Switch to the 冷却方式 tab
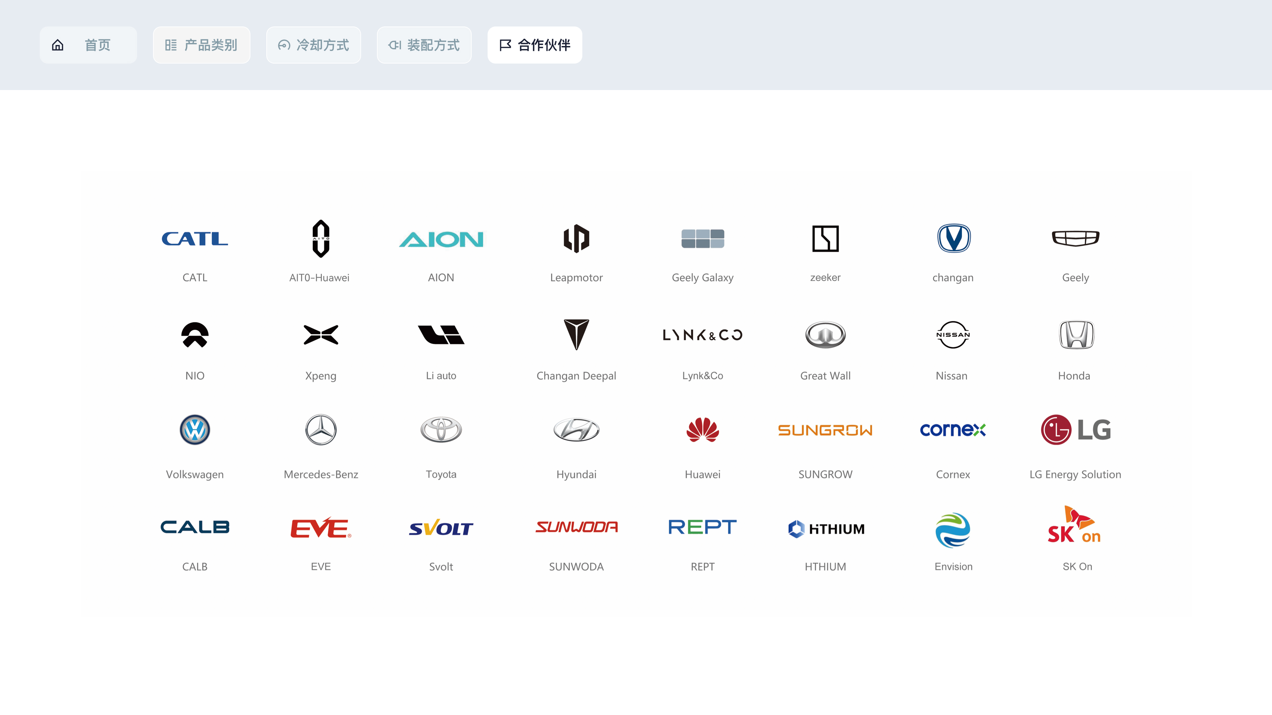The image size is (1272, 715). 314,45
